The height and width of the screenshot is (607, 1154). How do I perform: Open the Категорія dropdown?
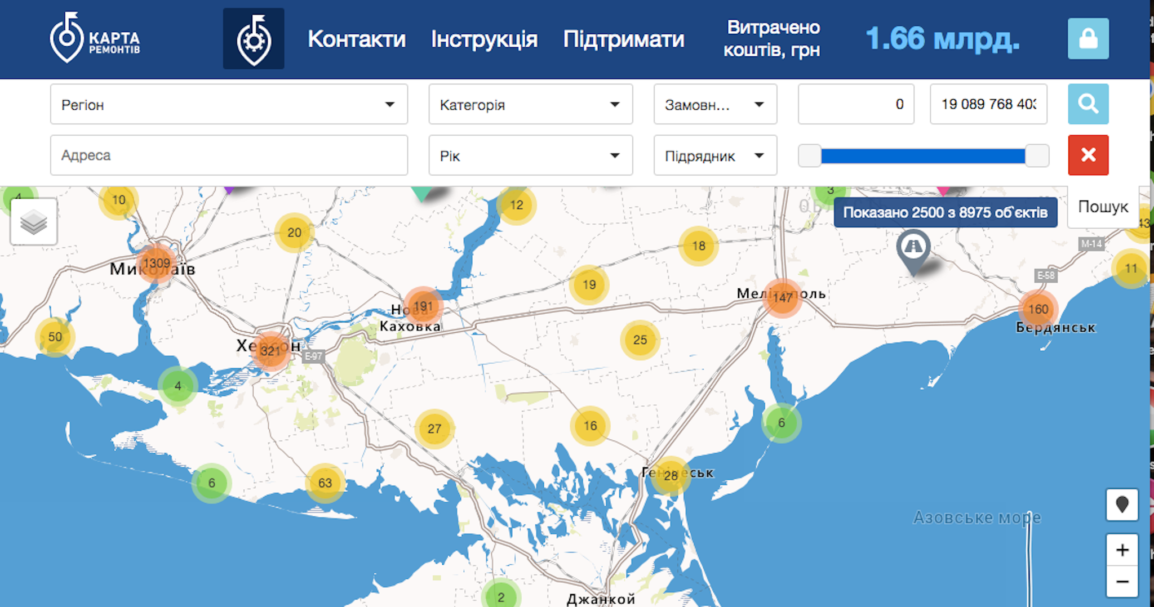click(x=530, y=104)
